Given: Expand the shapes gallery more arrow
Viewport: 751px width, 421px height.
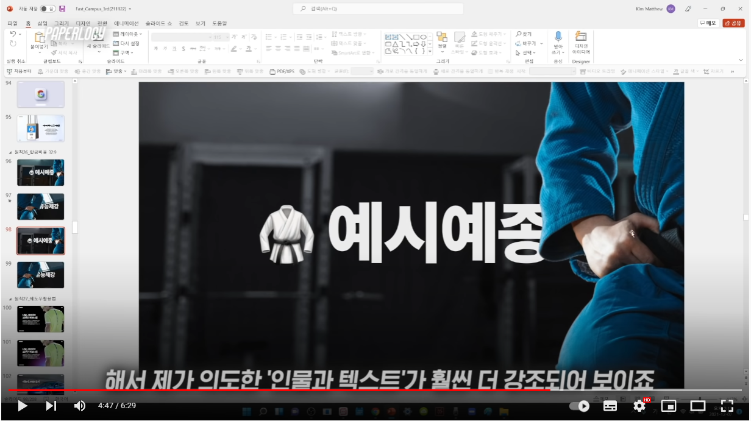Looking at the screenshot, I should (x=430, y=52).
